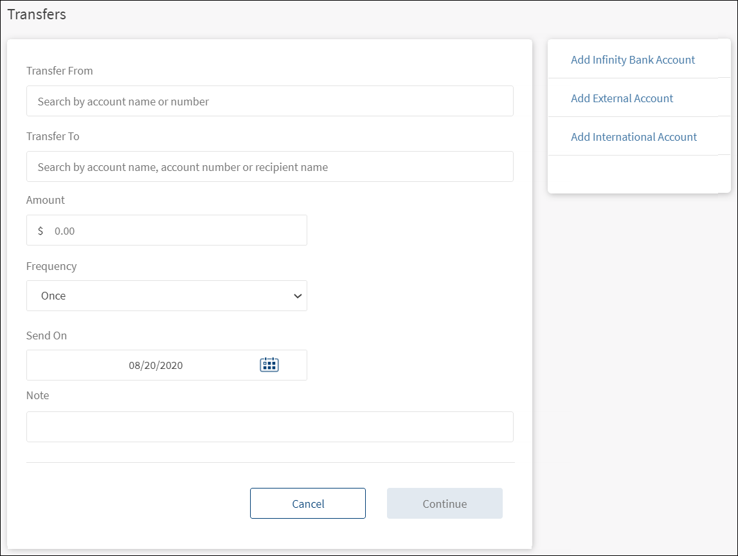Click the dollar sign in Amount field
The width and height of the screenshot is (738, 556).
point(40,231)
